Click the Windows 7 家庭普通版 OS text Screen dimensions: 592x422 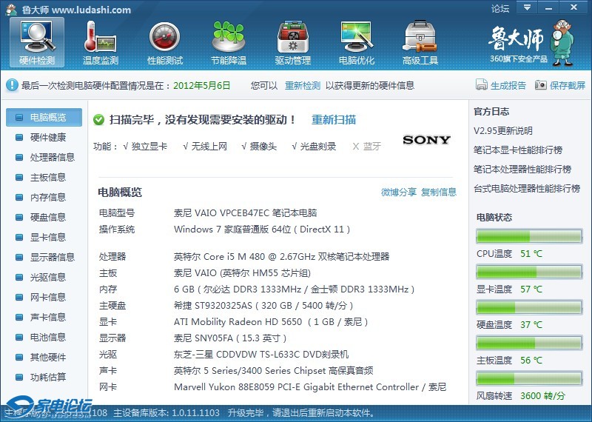coord(262,230)
